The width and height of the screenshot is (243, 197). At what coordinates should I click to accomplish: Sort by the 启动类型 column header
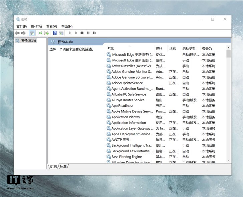tap(191, 49)
